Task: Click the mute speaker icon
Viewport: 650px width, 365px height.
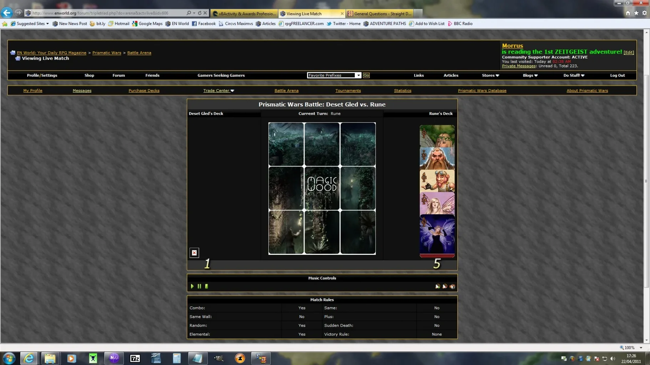Action: [452, 286]
